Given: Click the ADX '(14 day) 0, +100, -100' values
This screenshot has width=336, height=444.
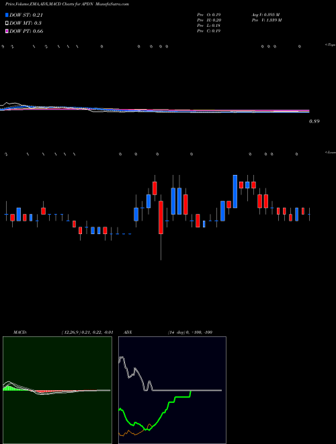Looking at the screenshot, I should [190, 332].
